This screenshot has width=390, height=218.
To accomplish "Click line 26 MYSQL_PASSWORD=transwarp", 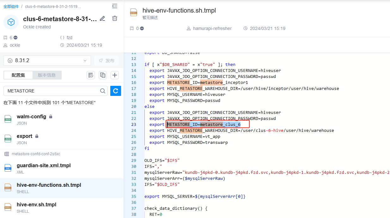I will 188,142.
